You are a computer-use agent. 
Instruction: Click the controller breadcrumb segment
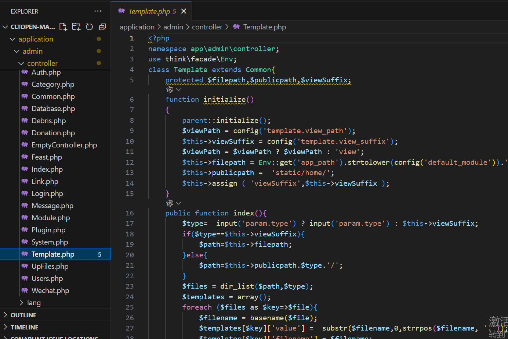coord(207,27)
